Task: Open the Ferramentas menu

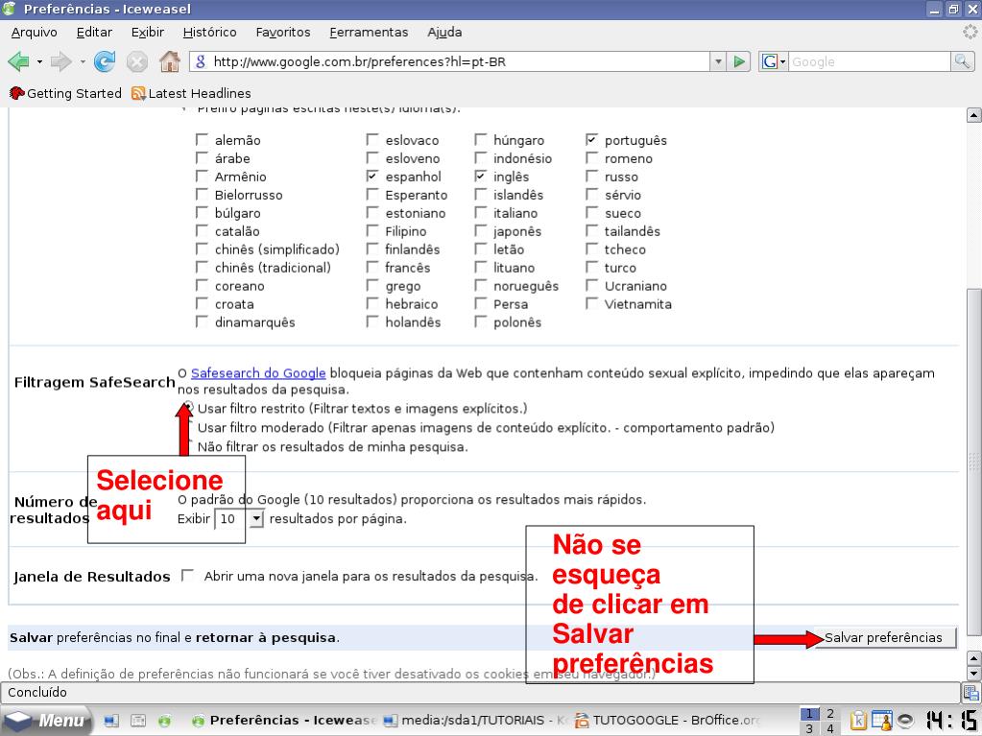Action: click(x=369, y=32)
